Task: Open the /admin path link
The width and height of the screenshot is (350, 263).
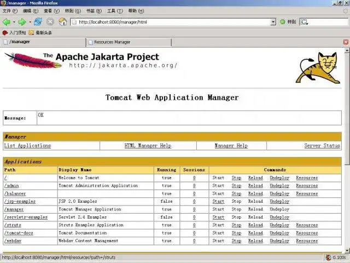Action: click(11, 186)
